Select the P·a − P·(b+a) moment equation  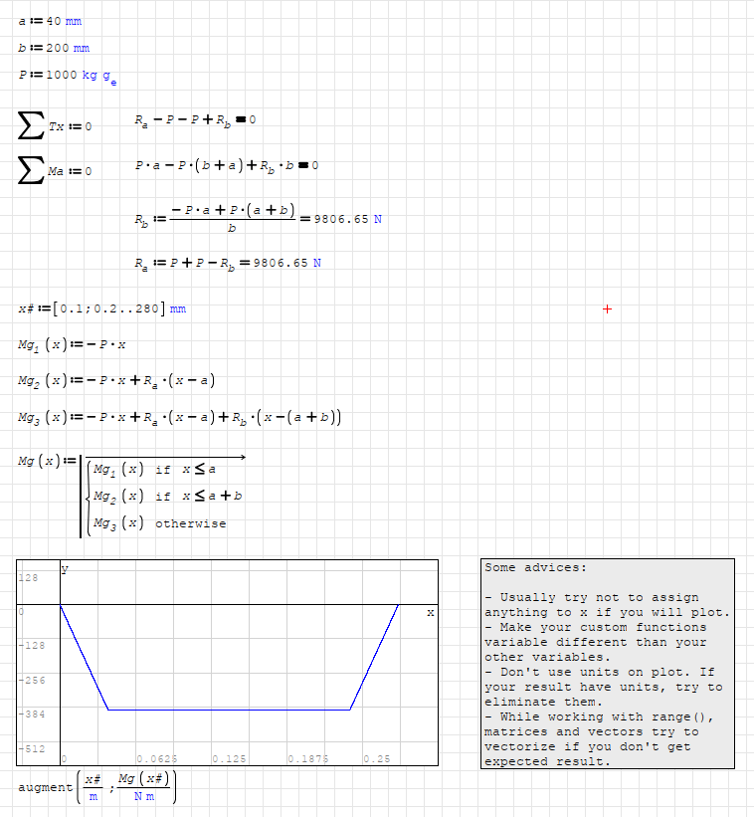coord(225,165)
